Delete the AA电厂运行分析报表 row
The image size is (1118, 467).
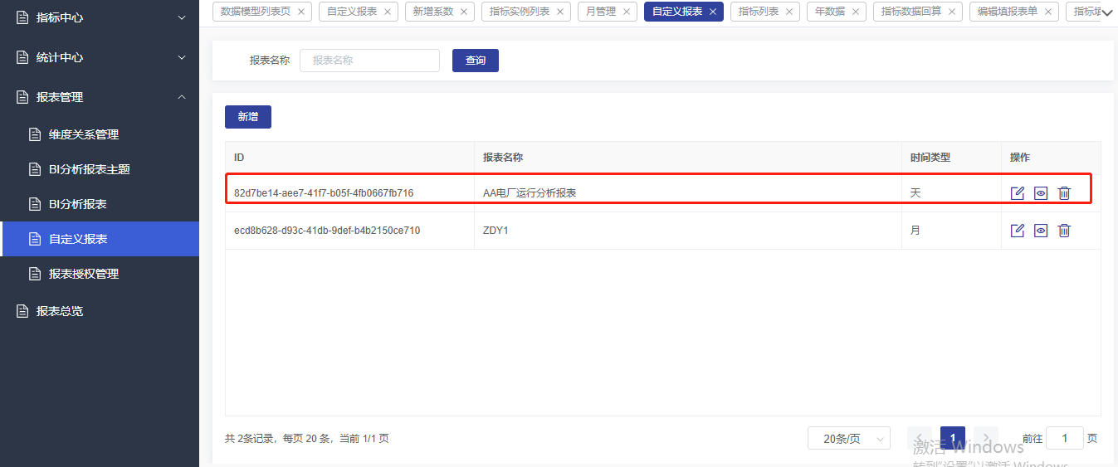coord(1064,193)
